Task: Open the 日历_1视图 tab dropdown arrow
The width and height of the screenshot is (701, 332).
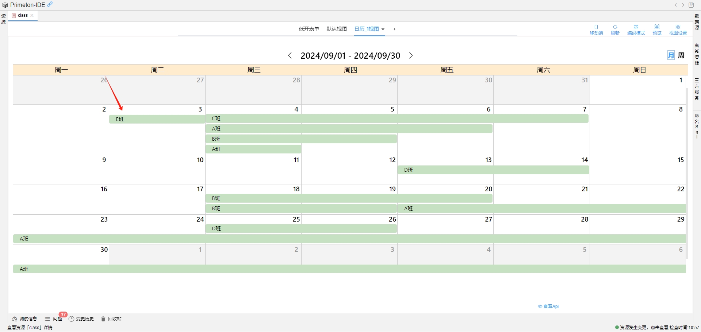Action: point(383,29)
